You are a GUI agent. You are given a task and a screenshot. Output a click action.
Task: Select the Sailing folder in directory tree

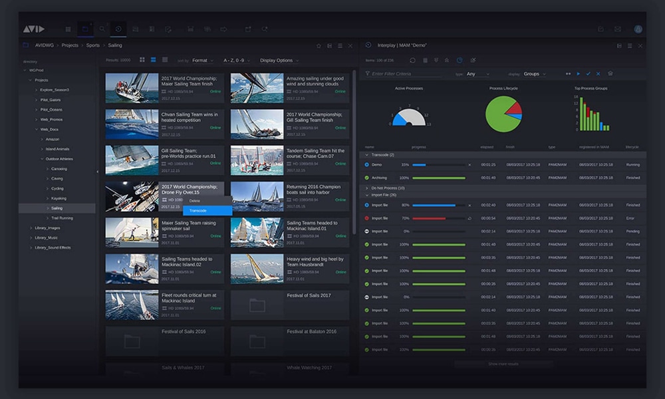point(57,208)
